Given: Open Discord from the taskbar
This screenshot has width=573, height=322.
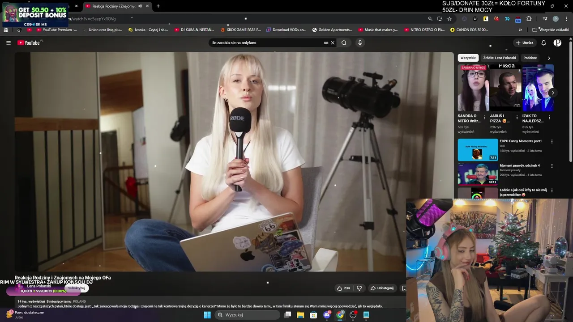Looking at the screenshot, I should click(327, 315).
